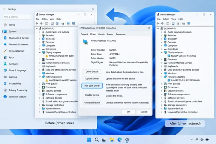Switch to the Events tab

tap(110, 34)
